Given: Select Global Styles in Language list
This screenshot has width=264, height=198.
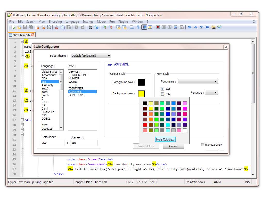Looking at the screenshot, I should pos(49,72).
